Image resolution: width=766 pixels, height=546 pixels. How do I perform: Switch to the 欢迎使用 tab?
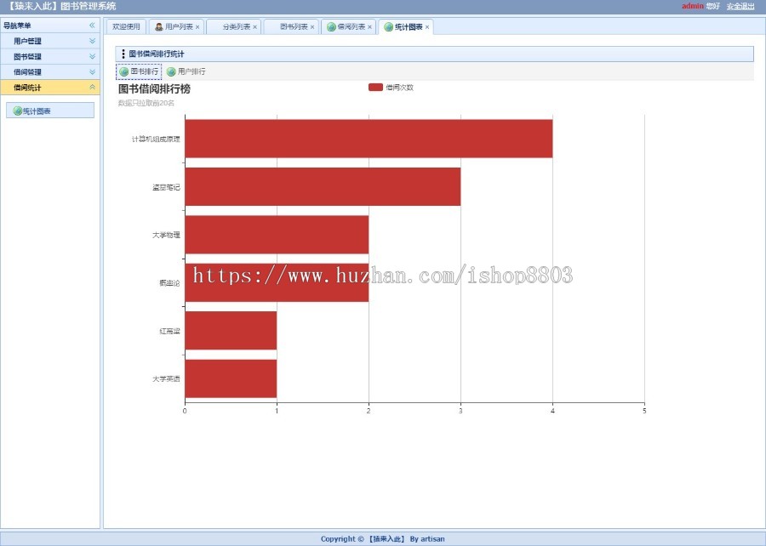[126, 27]
